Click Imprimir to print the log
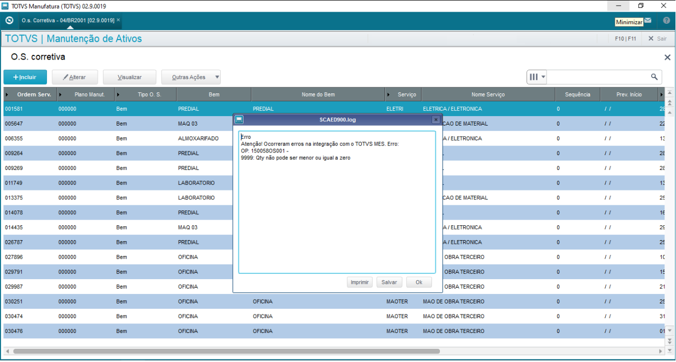Screen dimensions: 676x362 click(x=360, y=282)
